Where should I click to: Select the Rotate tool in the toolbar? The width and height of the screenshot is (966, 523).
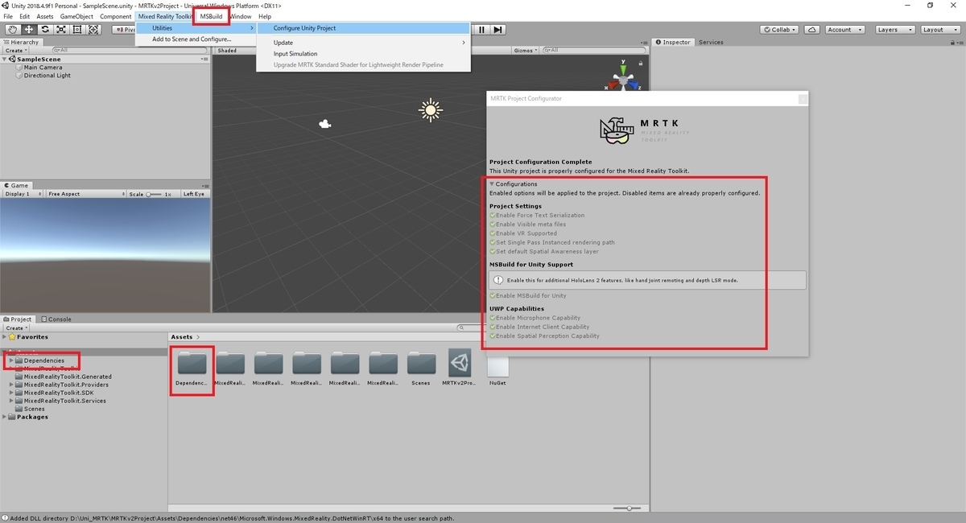[44, 30]
